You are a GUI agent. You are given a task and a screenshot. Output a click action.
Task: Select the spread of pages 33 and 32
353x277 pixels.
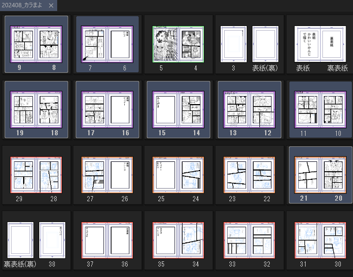click(249, 240)
